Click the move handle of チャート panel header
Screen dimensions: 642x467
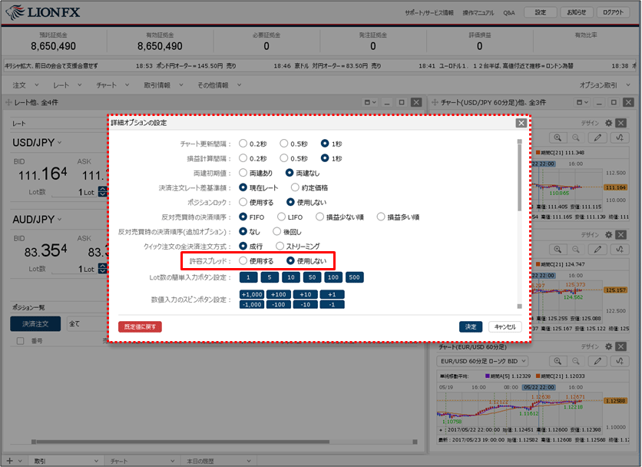(x=435, y=102)
